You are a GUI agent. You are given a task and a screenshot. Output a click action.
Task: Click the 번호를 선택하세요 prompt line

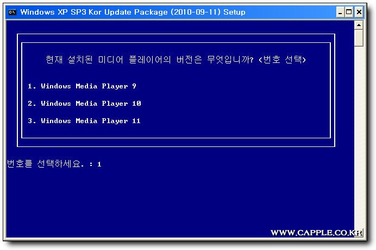(54, 164)
